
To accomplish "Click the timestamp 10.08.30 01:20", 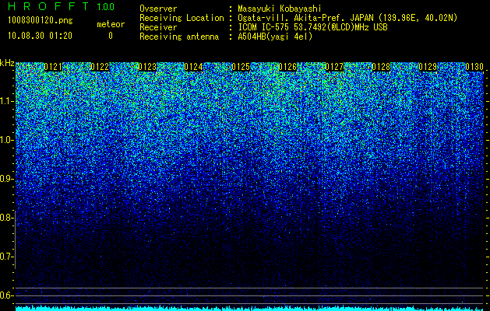I will 40,36.
